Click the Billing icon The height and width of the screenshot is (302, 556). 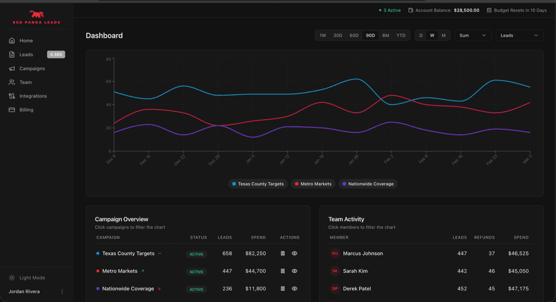[x=12, y=110]
